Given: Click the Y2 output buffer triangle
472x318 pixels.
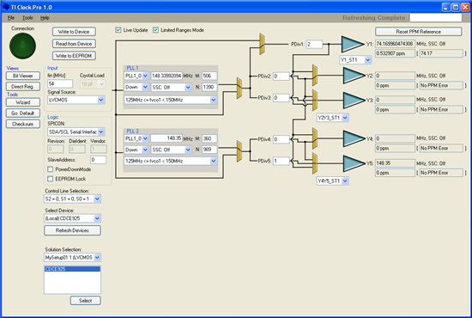Looking at the screenshot, I should tap(354, 76).
